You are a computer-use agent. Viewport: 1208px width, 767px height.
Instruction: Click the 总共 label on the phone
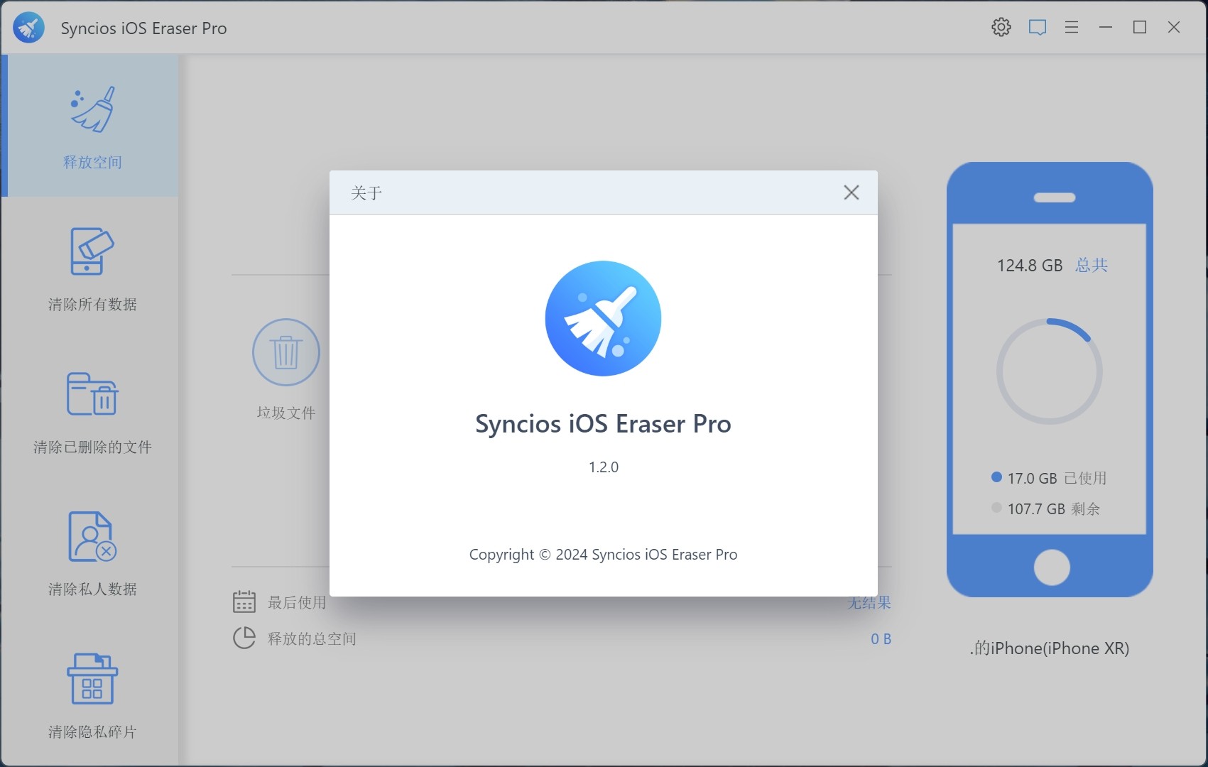click(1092, 266)
